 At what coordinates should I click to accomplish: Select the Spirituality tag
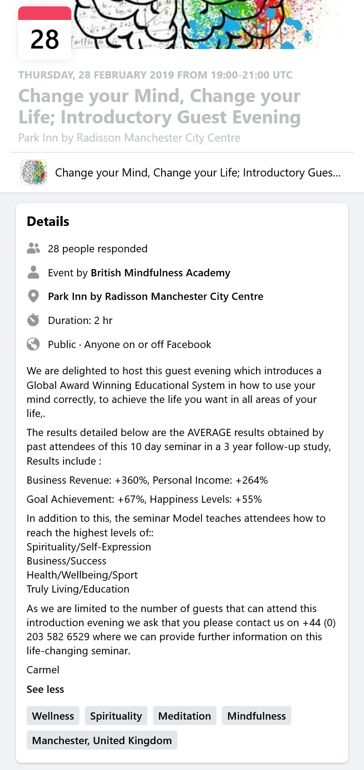[x=116, y=716]
